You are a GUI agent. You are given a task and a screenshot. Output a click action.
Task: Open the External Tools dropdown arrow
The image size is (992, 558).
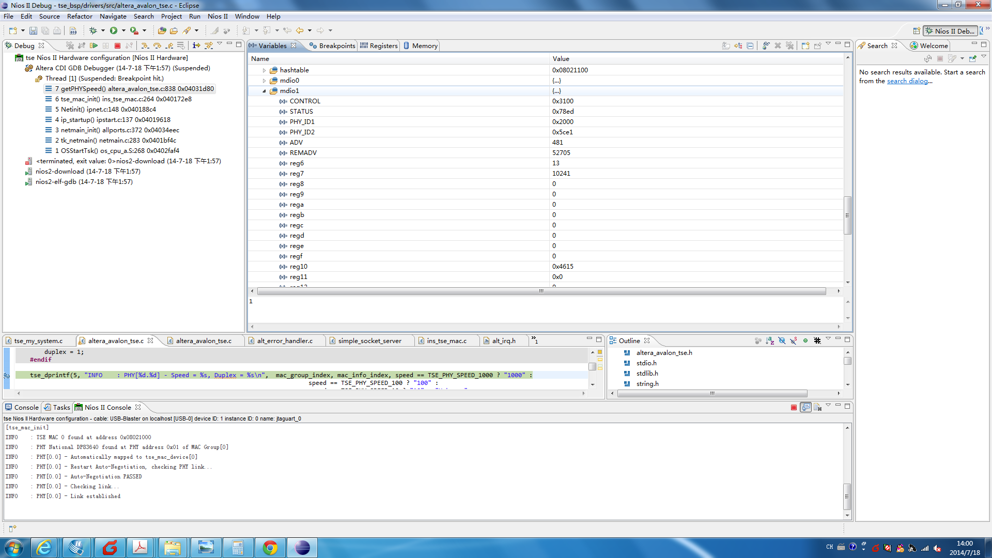point(144,31)
